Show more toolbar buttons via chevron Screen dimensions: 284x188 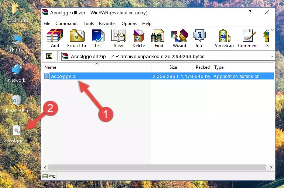(272, 30)
